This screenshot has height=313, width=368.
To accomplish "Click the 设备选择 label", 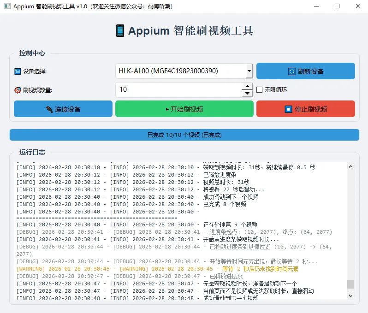I will [35, 71].
